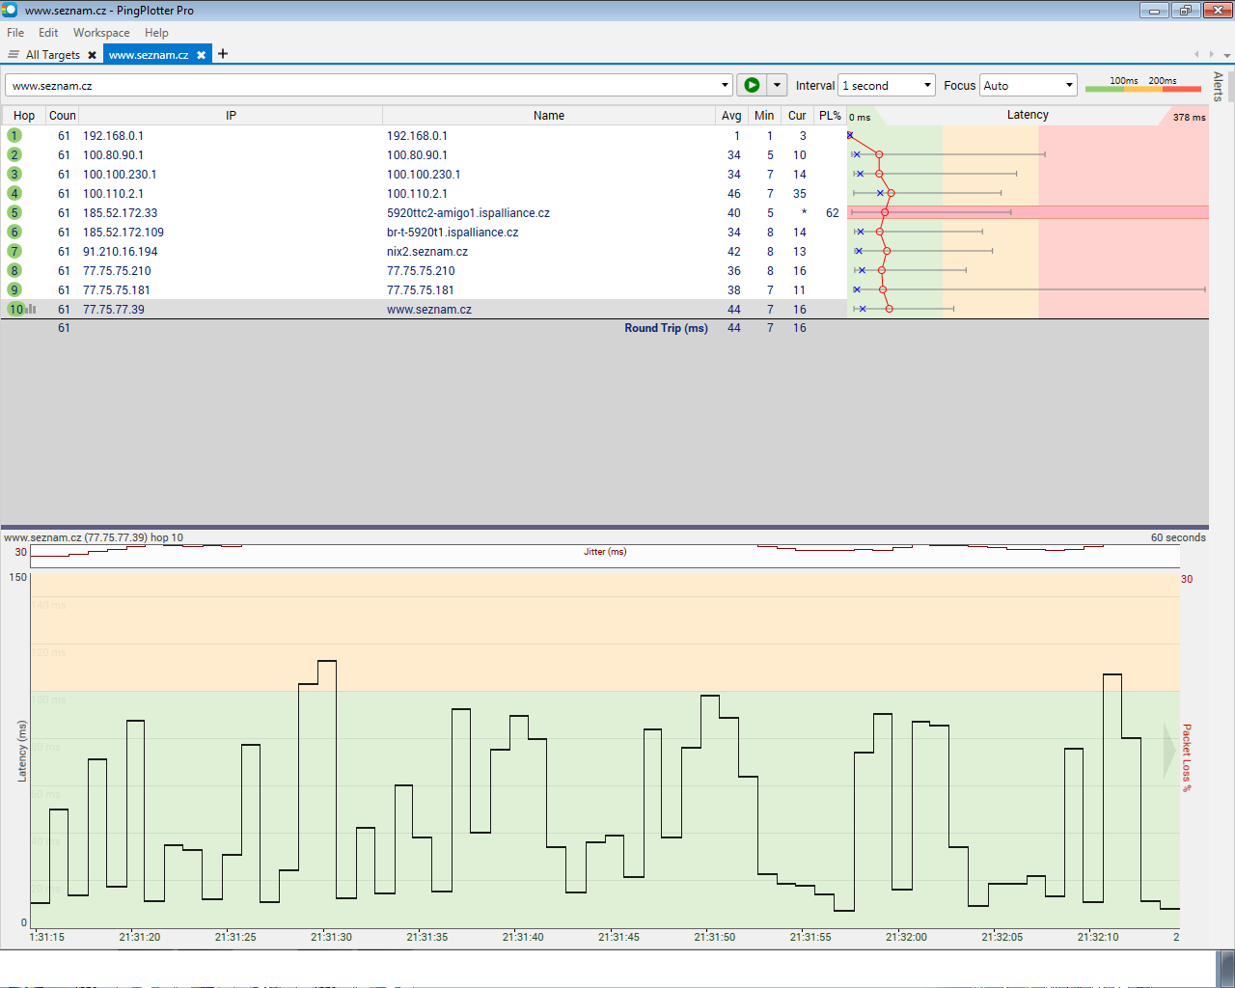Click the PL% column header
The image size is (1235, 988).
[830, 115]
